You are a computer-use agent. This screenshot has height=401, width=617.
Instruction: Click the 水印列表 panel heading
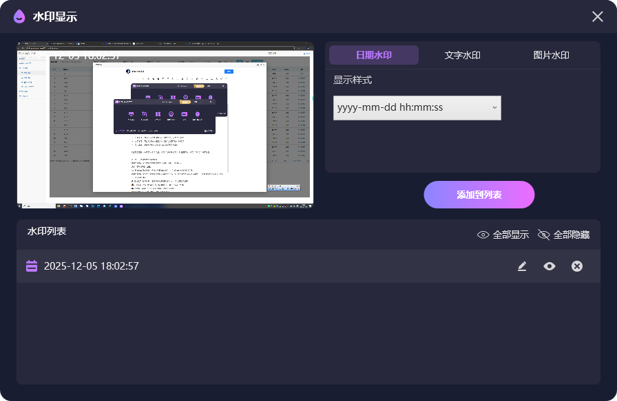(x=47, y=231)
